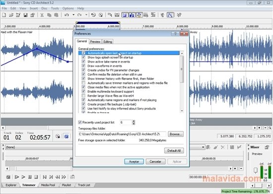The width and height of the screenshot is (273, 194).
Task: Click the New project toolbar icon
Action: click(4, 15)
